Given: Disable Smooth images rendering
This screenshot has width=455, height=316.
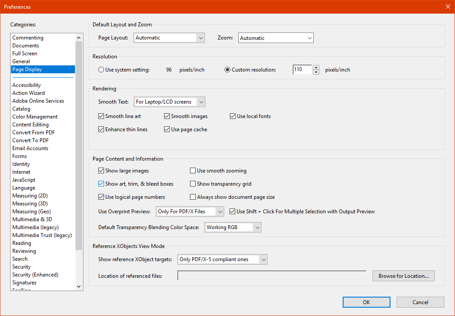Looking at the screenshot, I should [x=167, y=116].
